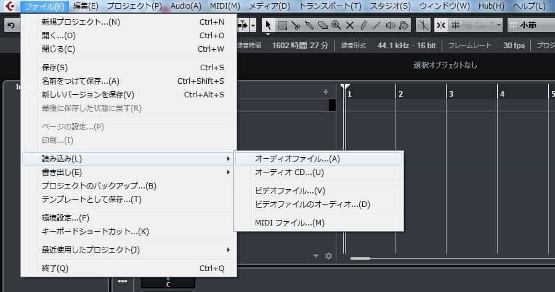Select the Split scissors tool
The image size is (555, 292).
[x=296, y=25]
